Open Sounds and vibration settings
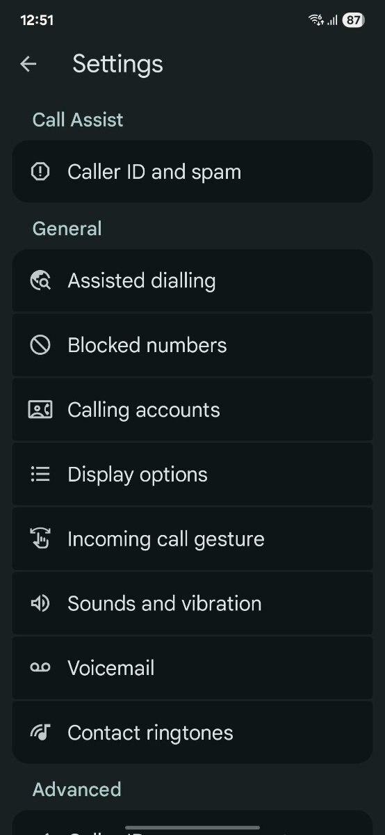 pos(192,603)
